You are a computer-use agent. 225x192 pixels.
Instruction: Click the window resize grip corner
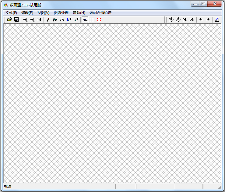[x=220, y=187]
